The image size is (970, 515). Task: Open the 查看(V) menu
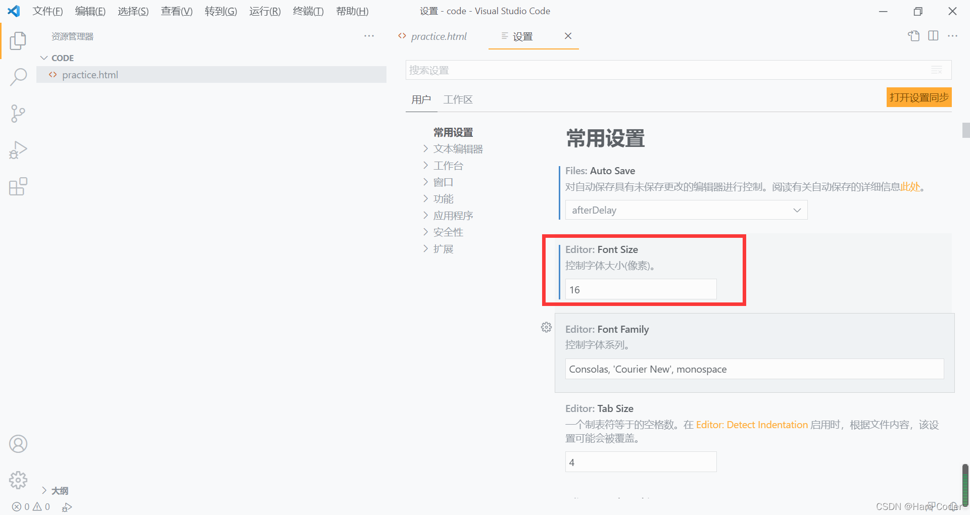click(x=176, y=11)
